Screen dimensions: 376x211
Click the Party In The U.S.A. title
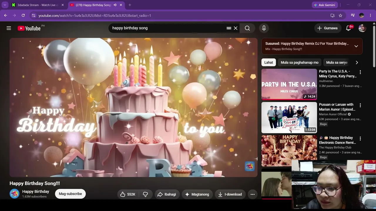coord(338,74)
